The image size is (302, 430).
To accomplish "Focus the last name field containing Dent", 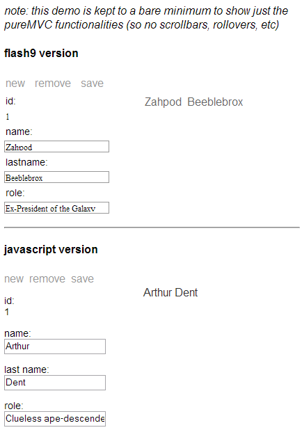I will (55, 383).
